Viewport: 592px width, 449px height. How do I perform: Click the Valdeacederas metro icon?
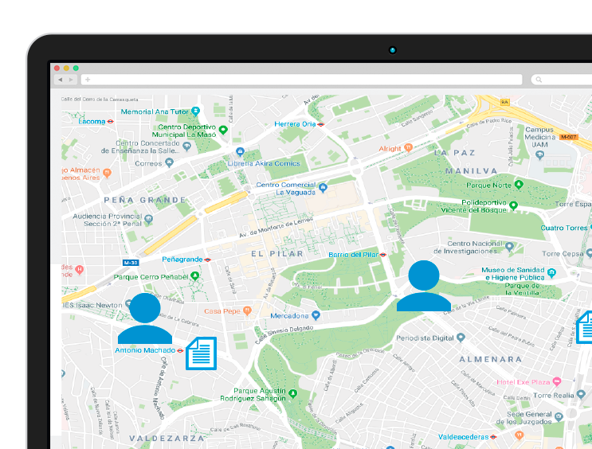[x=493, y=437]
